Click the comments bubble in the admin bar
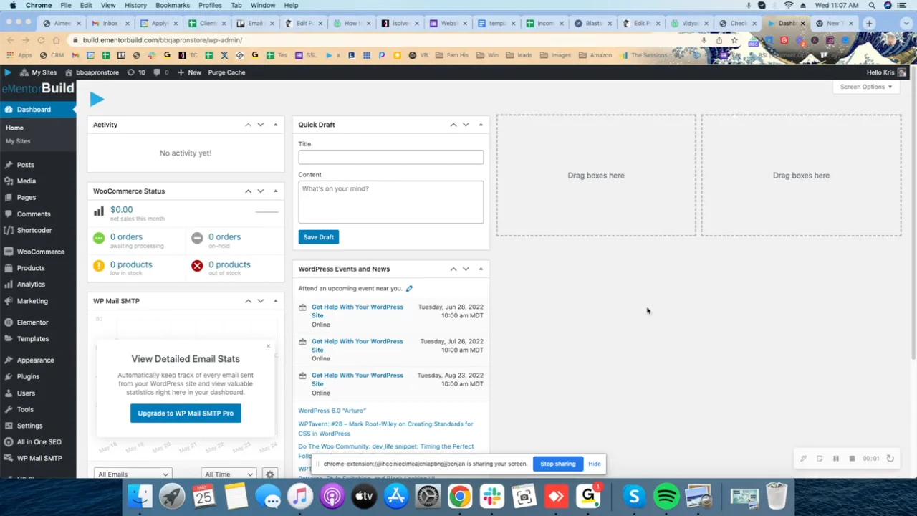917x516 pixels. (x=160, y=72)
